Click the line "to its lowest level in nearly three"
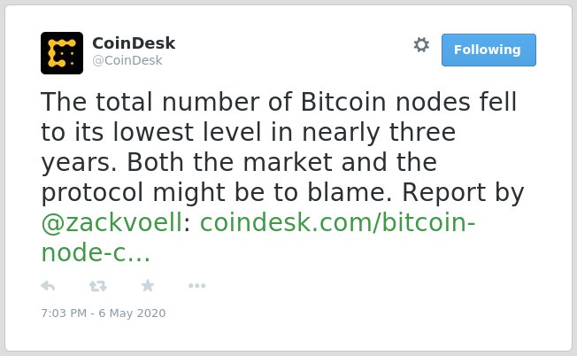The height and width of the screenshot is (356, 577). click(x=249, y=132)
